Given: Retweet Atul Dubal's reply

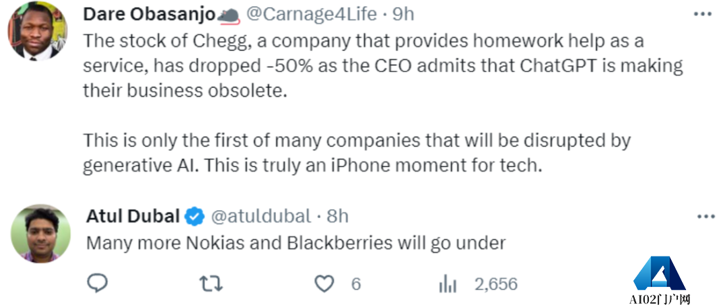Looking at the screenshot, I should coord(211,283).
